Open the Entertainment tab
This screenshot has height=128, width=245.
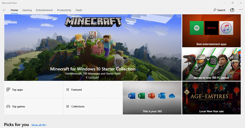(x=44, y=10)
